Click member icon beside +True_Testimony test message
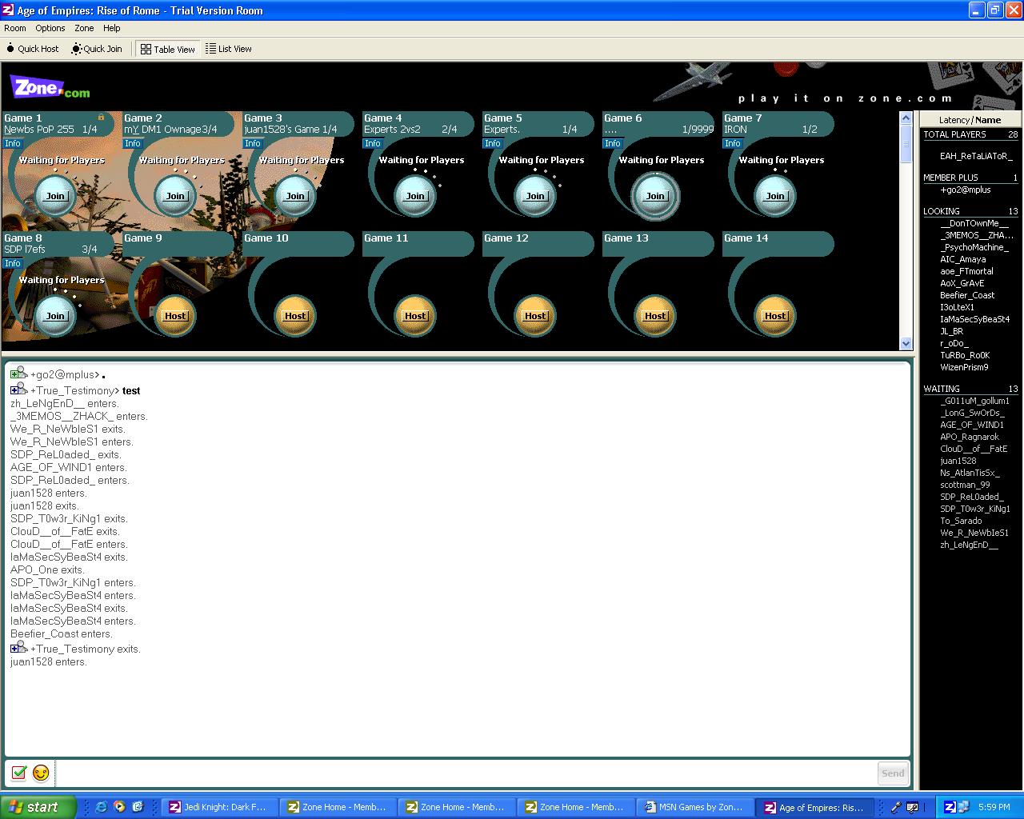The height and width of the screenshot is (819, 1024). [x=19, y=390]
